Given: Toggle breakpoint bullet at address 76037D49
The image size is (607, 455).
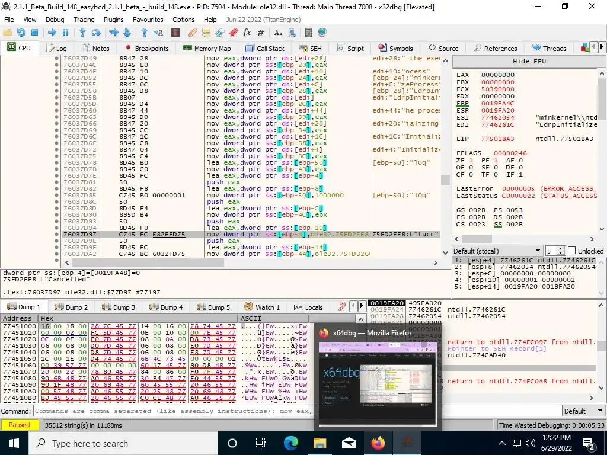Looking at the screenshot, I should 56,59.
